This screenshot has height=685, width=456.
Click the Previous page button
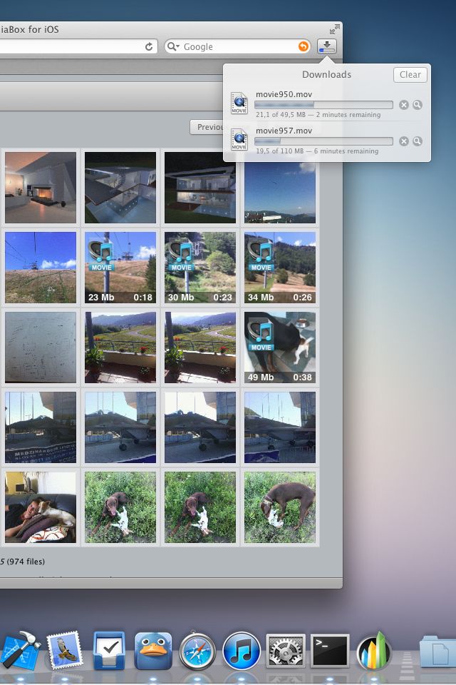[x=207, y=127]
